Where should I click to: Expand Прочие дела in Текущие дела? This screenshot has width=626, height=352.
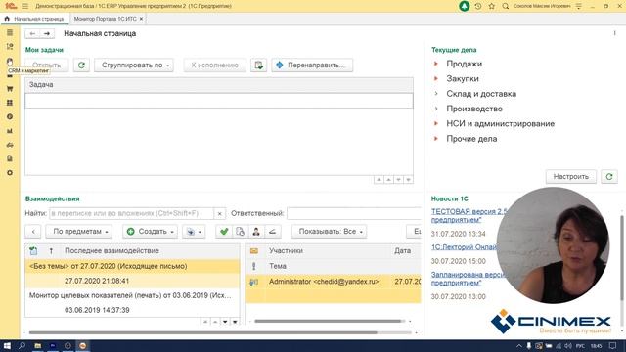tap(436, 139)
